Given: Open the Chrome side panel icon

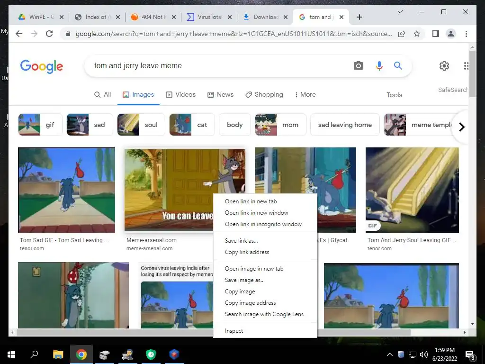Looking at the screenshot, I should pos(436,34).
